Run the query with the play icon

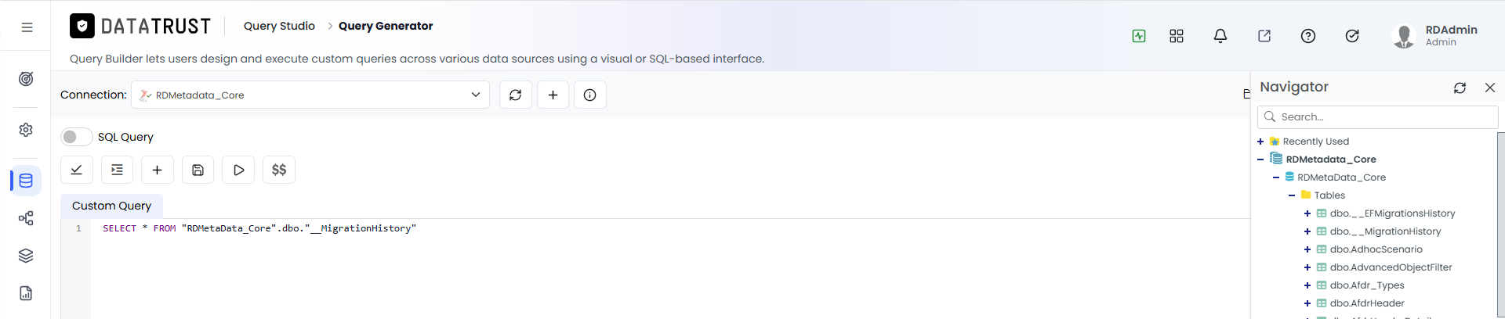click(238, 170)
